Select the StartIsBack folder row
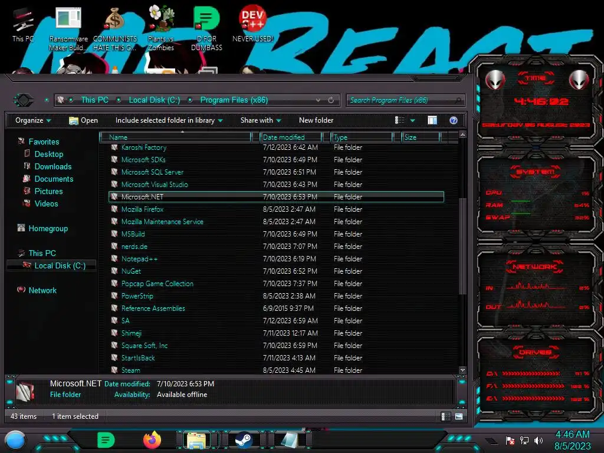604x453 pixels. point(276,358)
